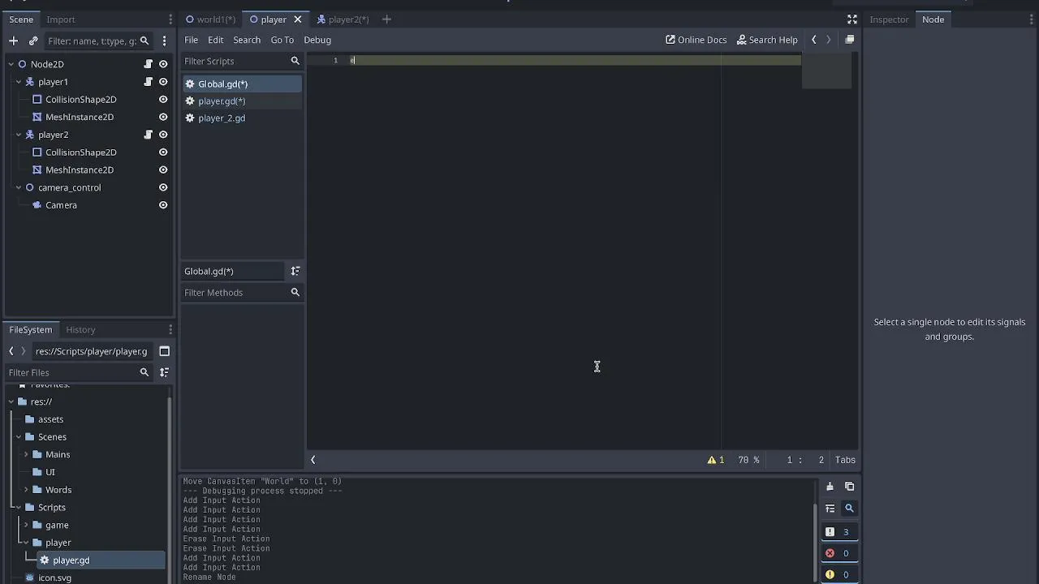Image resolution: width=1039 pixels, height=584 pixels.
Task: Expand the Mains folder
Action: pyautogui.click(x=26, y=454)
